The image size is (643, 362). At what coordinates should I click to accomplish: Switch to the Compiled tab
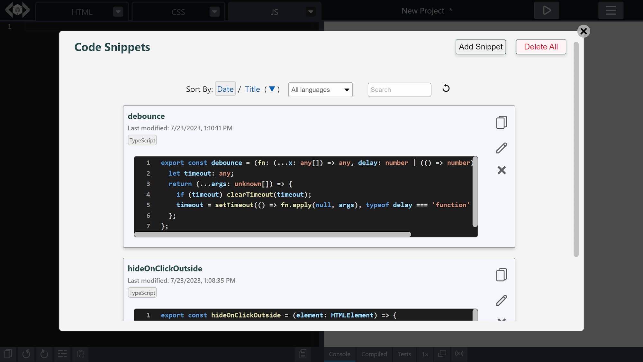pyautogui.click(x=374, y=354)
